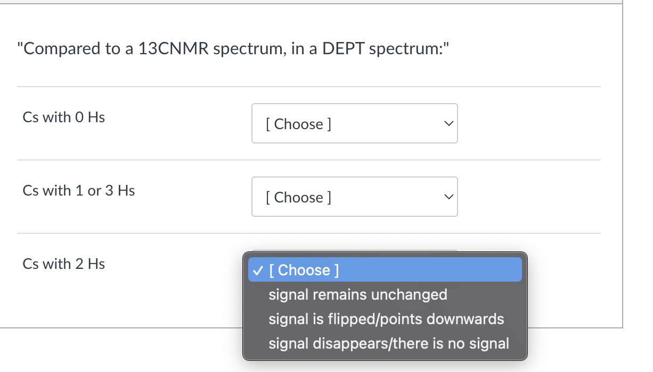This screenshot has width=653, height=372.
Task: Click inside the Cs with 0 Hs answer box
Action: pyautogui.click(x=354, y=123)
